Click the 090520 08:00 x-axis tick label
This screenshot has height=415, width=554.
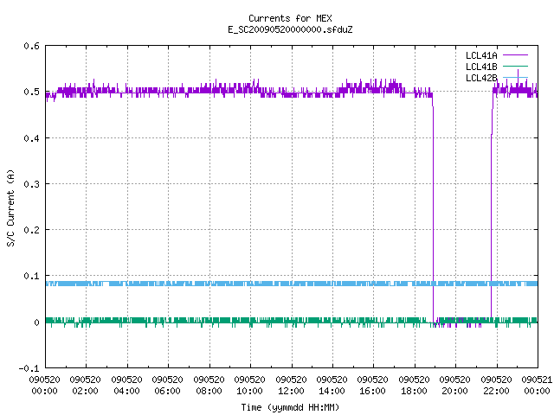(x=209, y=386)
